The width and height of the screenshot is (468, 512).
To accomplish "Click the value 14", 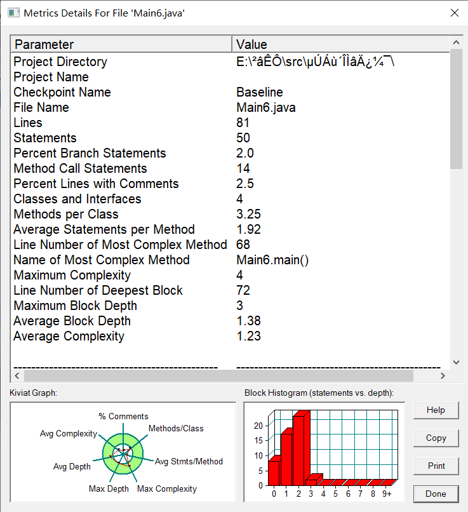I will click(x=243, y=168).
